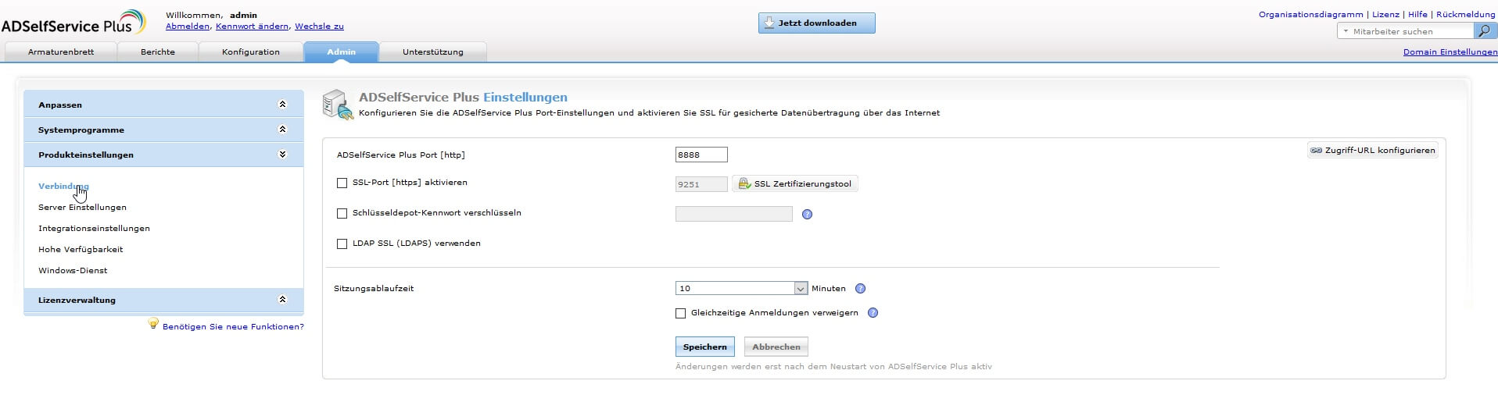The image size is (1498, 402).
Task: Click the Speichern button
Action: click(x=704, y=347)
